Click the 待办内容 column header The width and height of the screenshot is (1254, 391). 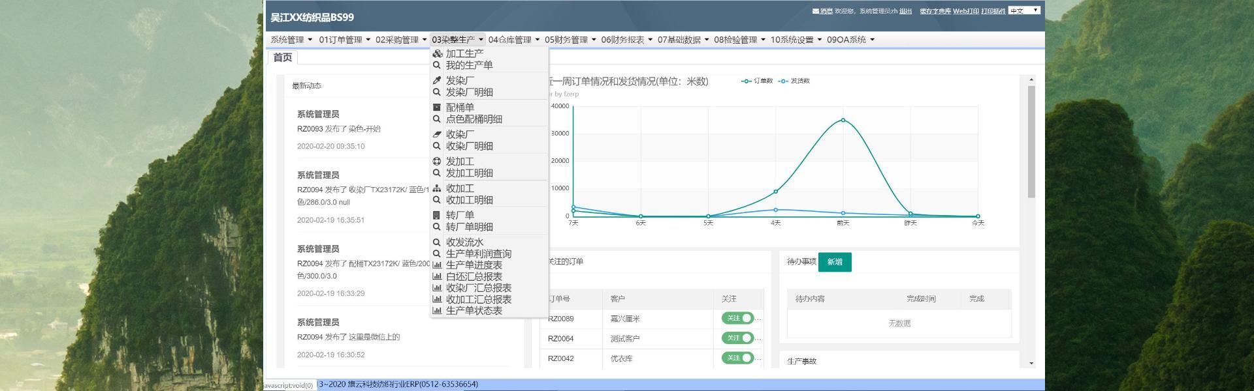point(810,298)
